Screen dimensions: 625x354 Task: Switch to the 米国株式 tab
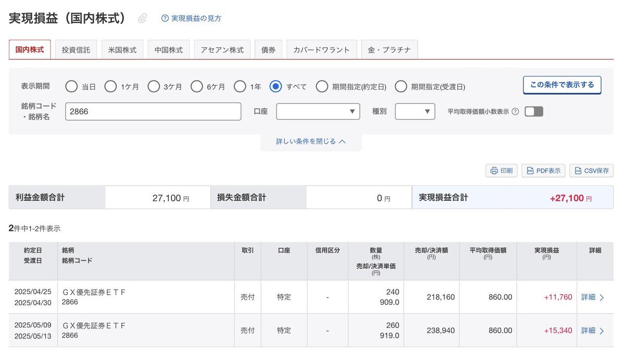(122, 50)
